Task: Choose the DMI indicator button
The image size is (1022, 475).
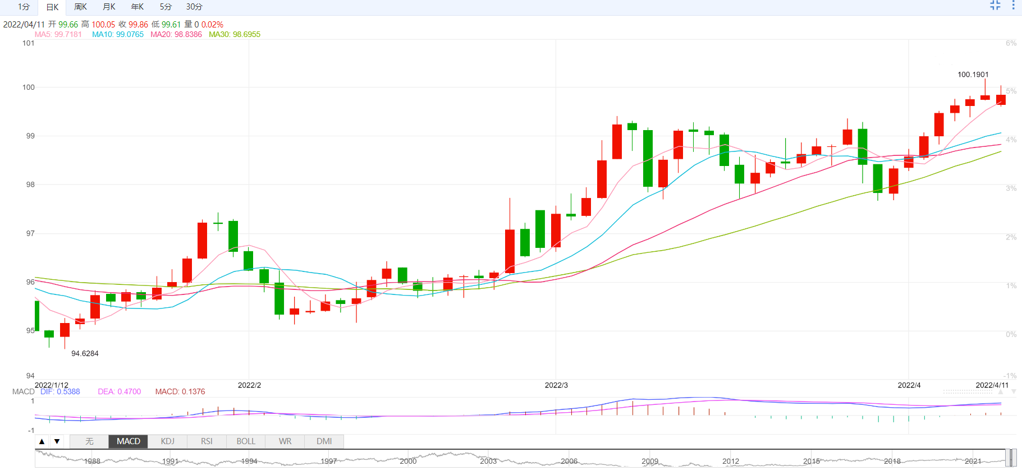Action: (324, 441)
